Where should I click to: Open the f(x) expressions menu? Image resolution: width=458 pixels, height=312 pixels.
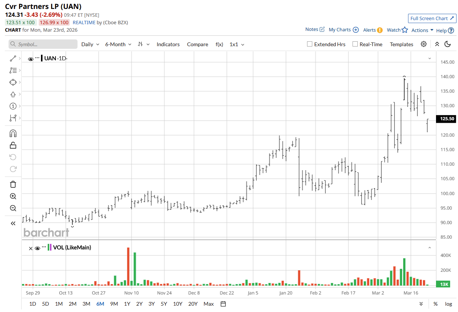point(219,44)
